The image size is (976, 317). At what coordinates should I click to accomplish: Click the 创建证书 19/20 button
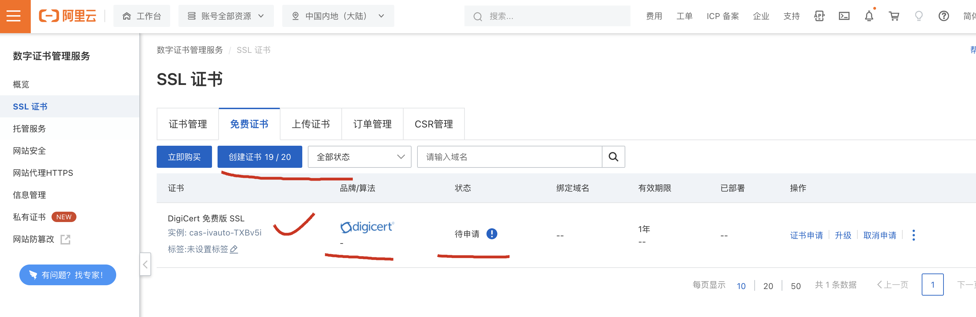coord(259,157)
